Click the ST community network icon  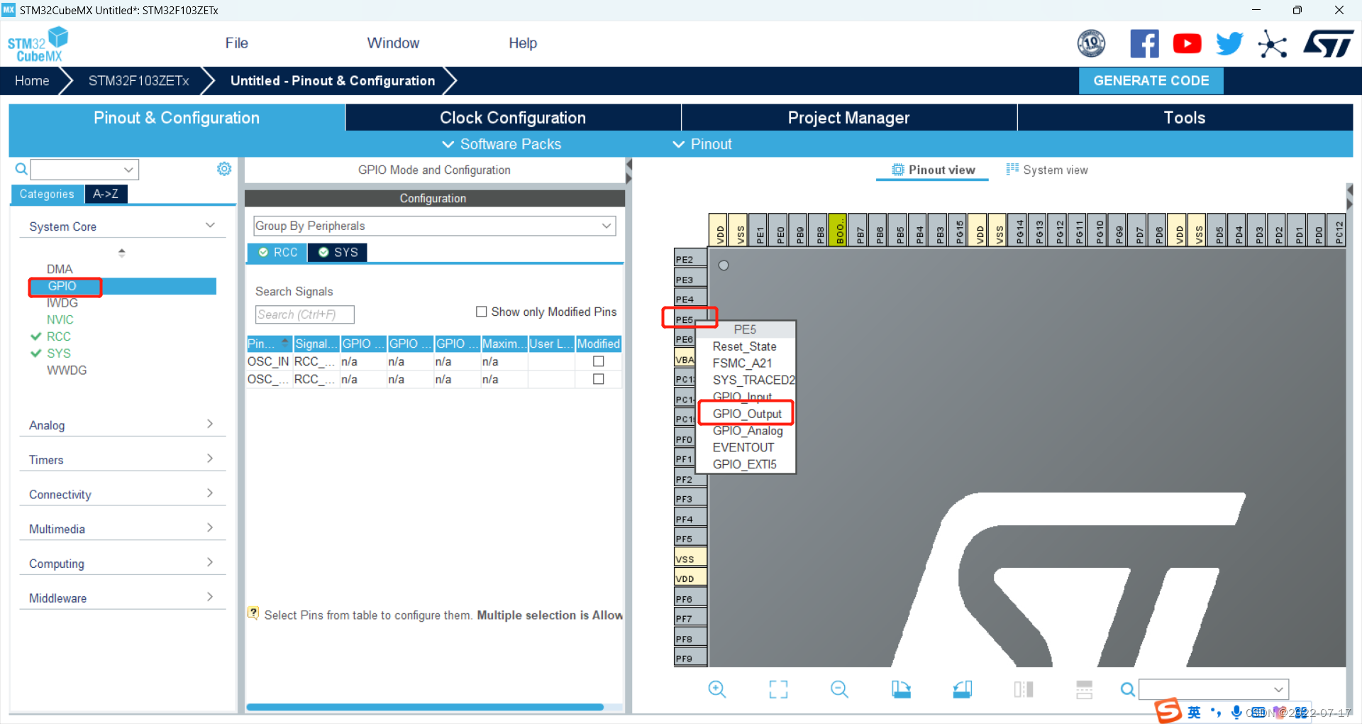[1273, 44]
